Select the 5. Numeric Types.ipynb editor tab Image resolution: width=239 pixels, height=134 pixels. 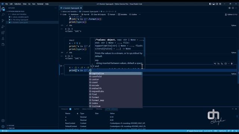[x=71, y=8]
